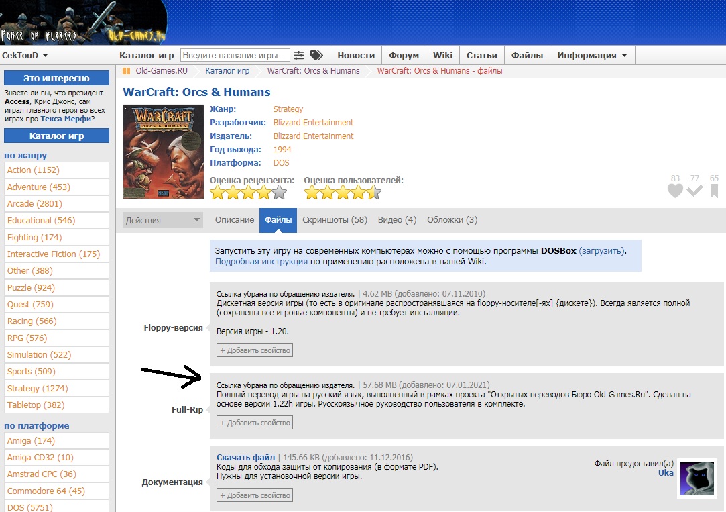Switch to the Описание tab
726x512 pixels.
click(x=234, y=219)
